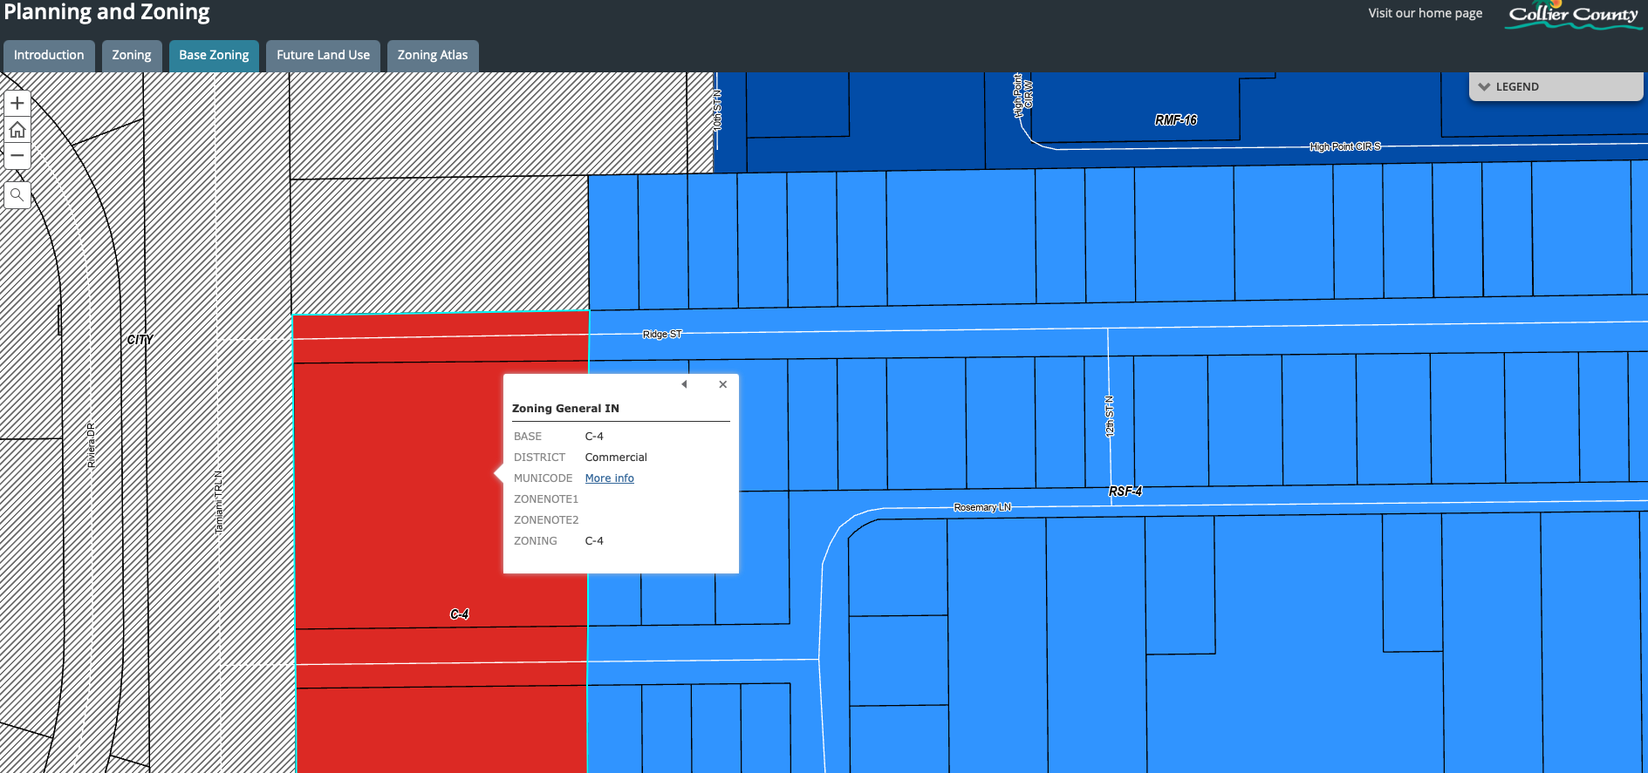Switch to the Introduction tab
1648x773 pixels.
click(49, 55)
